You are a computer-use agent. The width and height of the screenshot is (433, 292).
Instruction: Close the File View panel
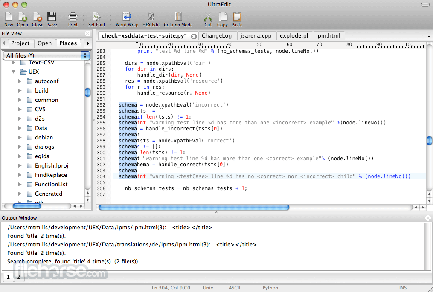click(x=88, y=33)
